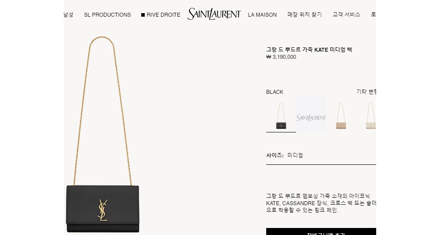Open 매장 위치 찾기 store locator
The width and height of the screenshot is (440, 235).
tap(304, 14)
